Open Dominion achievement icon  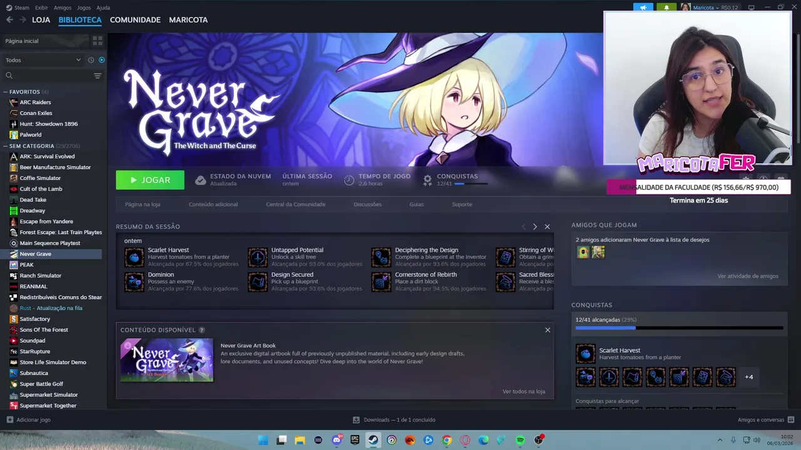click(134, 282)
